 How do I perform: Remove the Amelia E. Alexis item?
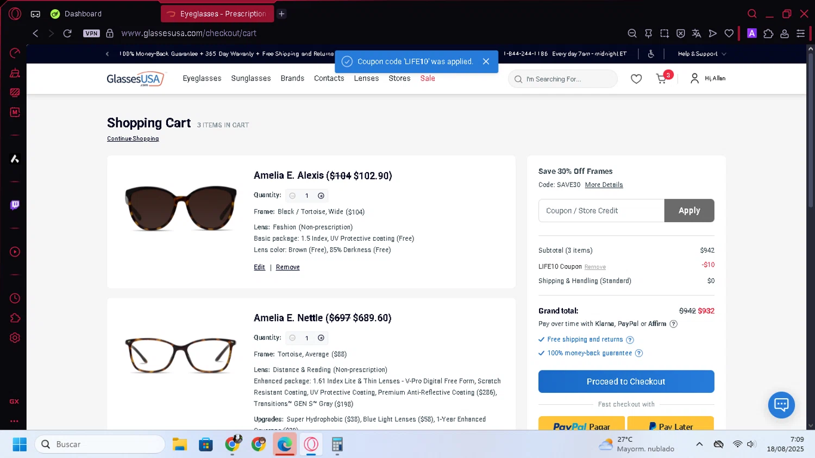(288, 267)
